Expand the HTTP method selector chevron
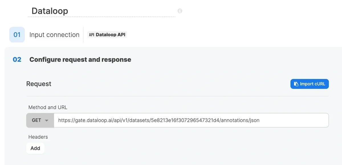The width and height of the screenshot is (342, 165). (x=47, y=120)
